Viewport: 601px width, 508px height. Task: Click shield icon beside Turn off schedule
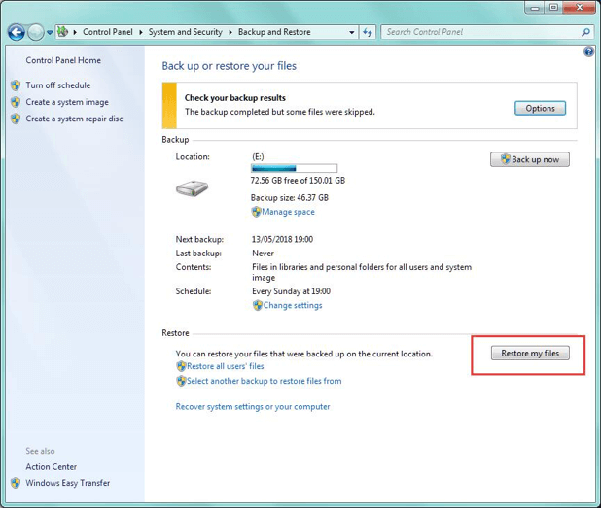tap(16, 85)
